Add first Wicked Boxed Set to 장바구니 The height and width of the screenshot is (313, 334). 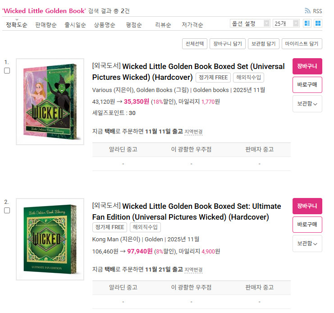307,66
